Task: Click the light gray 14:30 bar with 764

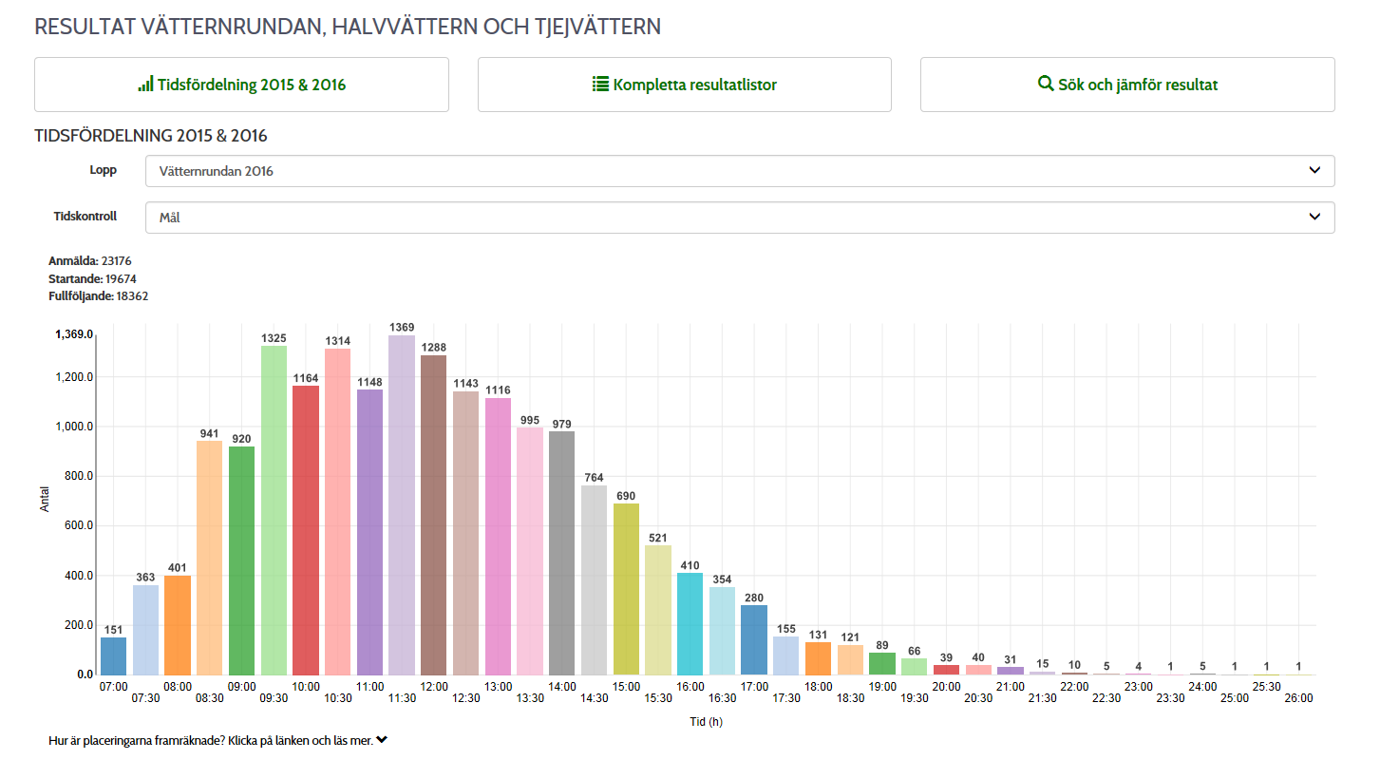Action: click(594, 580)
